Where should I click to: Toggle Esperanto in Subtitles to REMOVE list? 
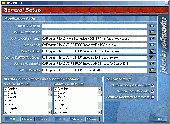point(56,108)
